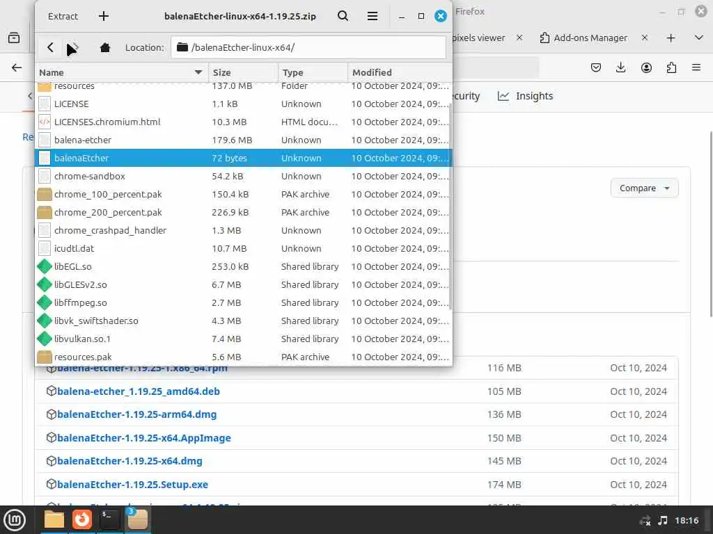The image size is (713, 534).
Task: Click the libvk_swiftshader.so library icon
Action: pos(45,321)
